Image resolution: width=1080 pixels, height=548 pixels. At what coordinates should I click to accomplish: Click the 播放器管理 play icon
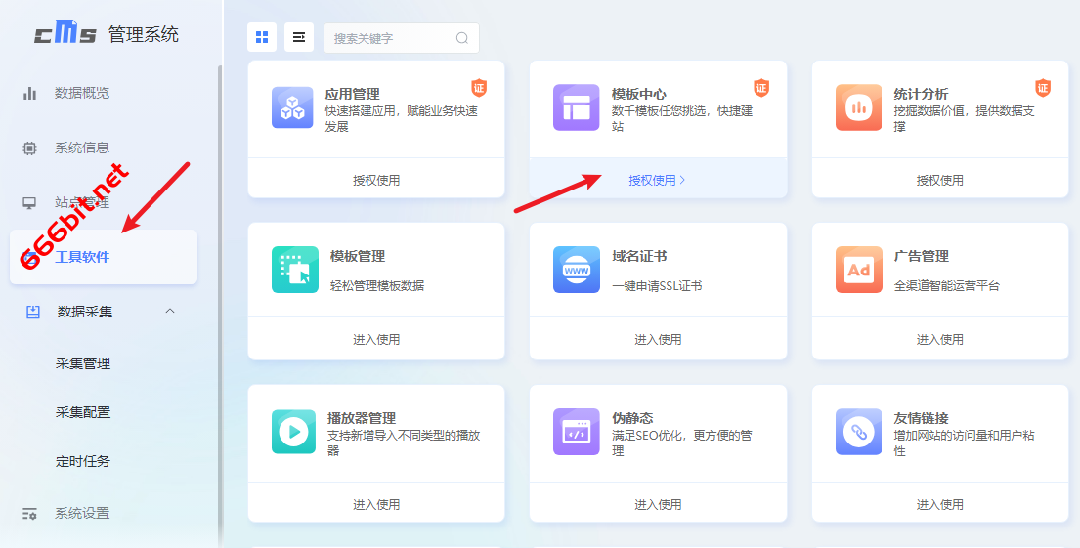tap(292, 432)
